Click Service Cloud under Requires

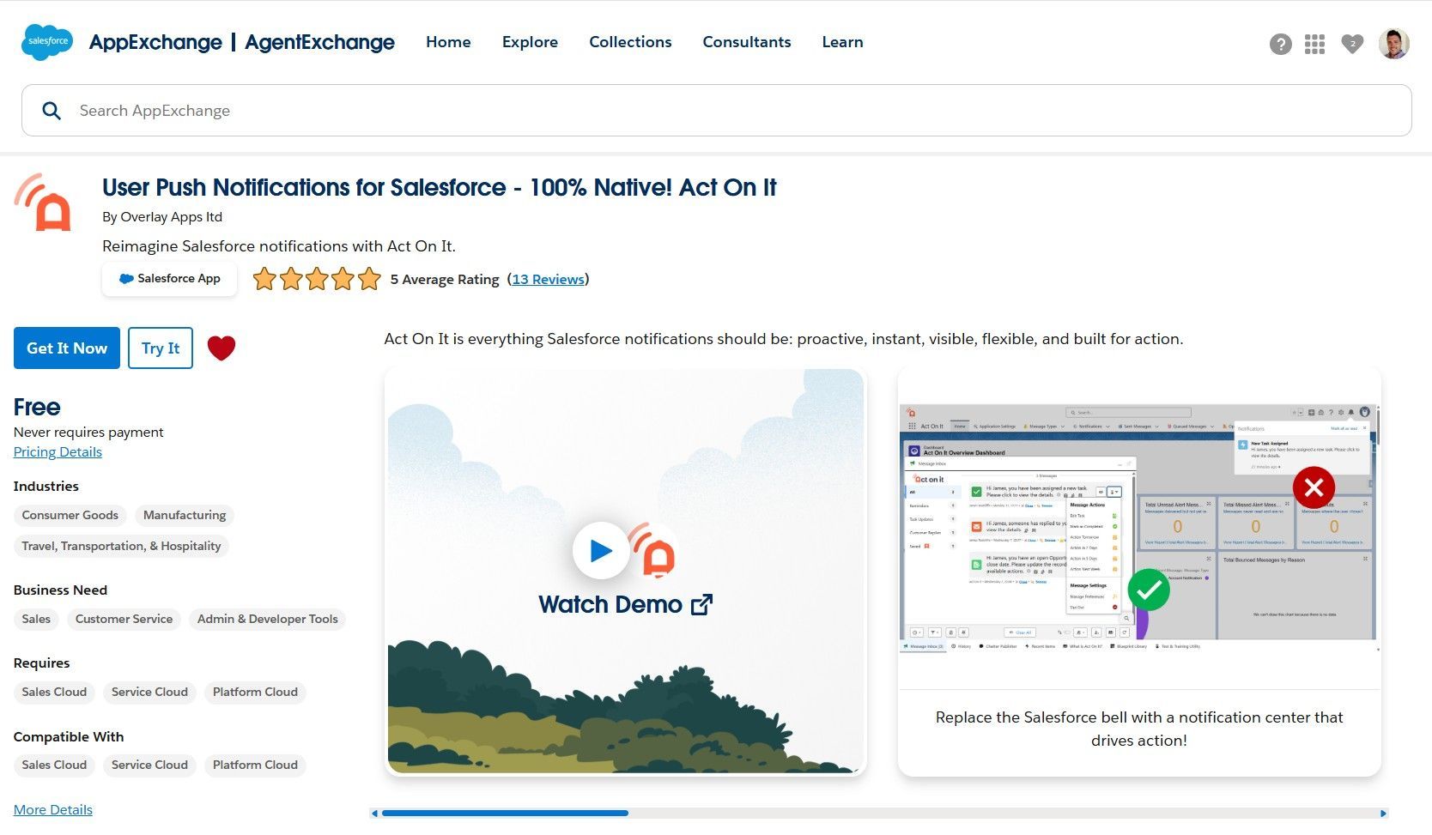[149, 692]
